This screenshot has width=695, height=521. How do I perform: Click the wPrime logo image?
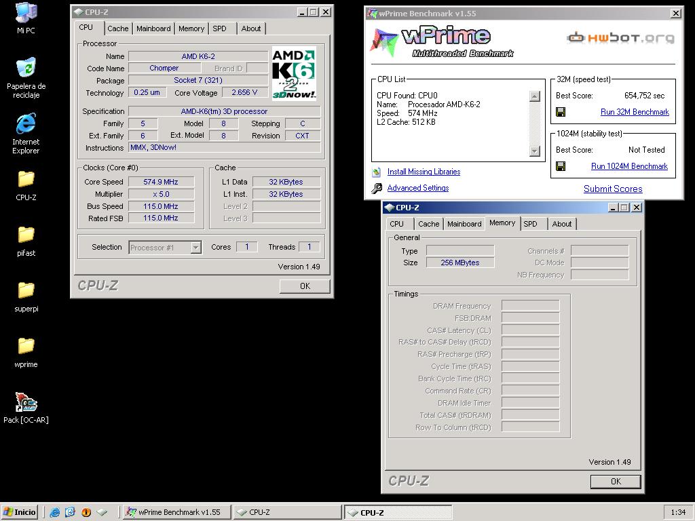tap(441, 43)
